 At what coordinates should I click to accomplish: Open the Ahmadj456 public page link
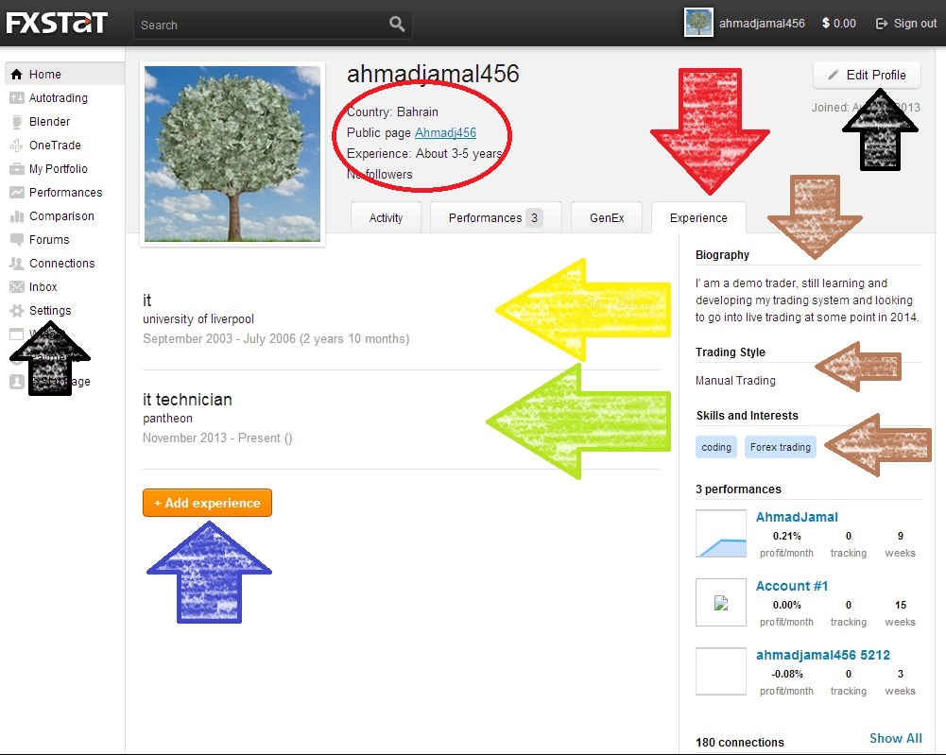pyautogui.click(x=445, y=133)
